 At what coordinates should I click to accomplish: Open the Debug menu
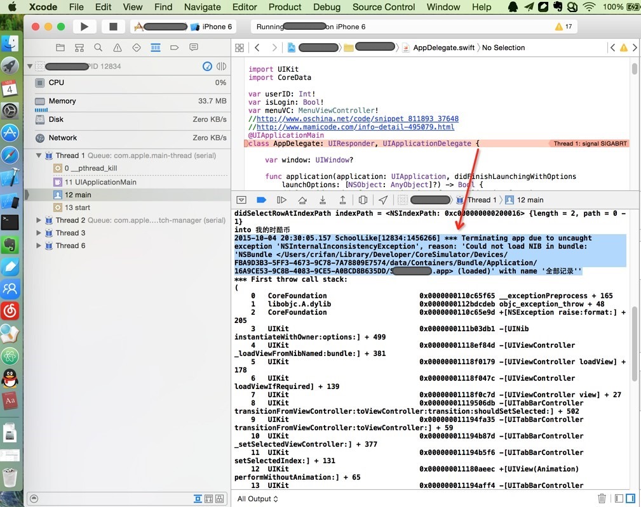[327, 7]
